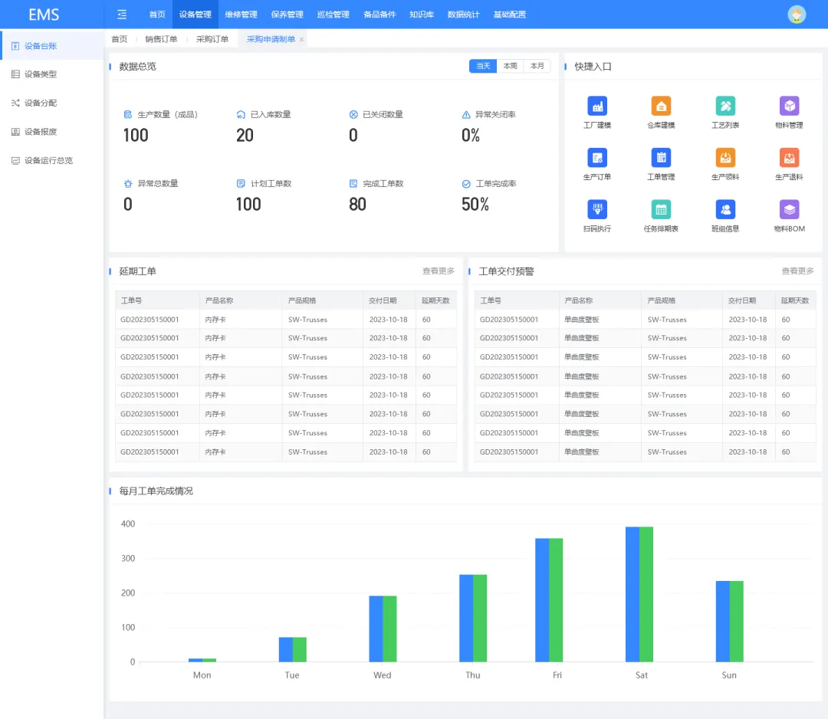Collapse the sidebar with the hamburger icon
The height and width of the screenshot is (719, 828).
point(122,15)
